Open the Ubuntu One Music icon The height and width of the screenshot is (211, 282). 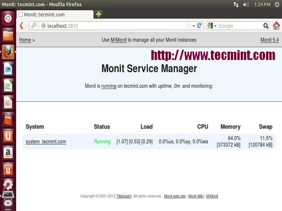[x=8, y=170]
